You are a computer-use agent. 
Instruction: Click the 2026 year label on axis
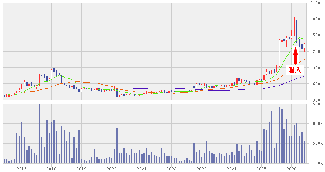coord(291,169)
